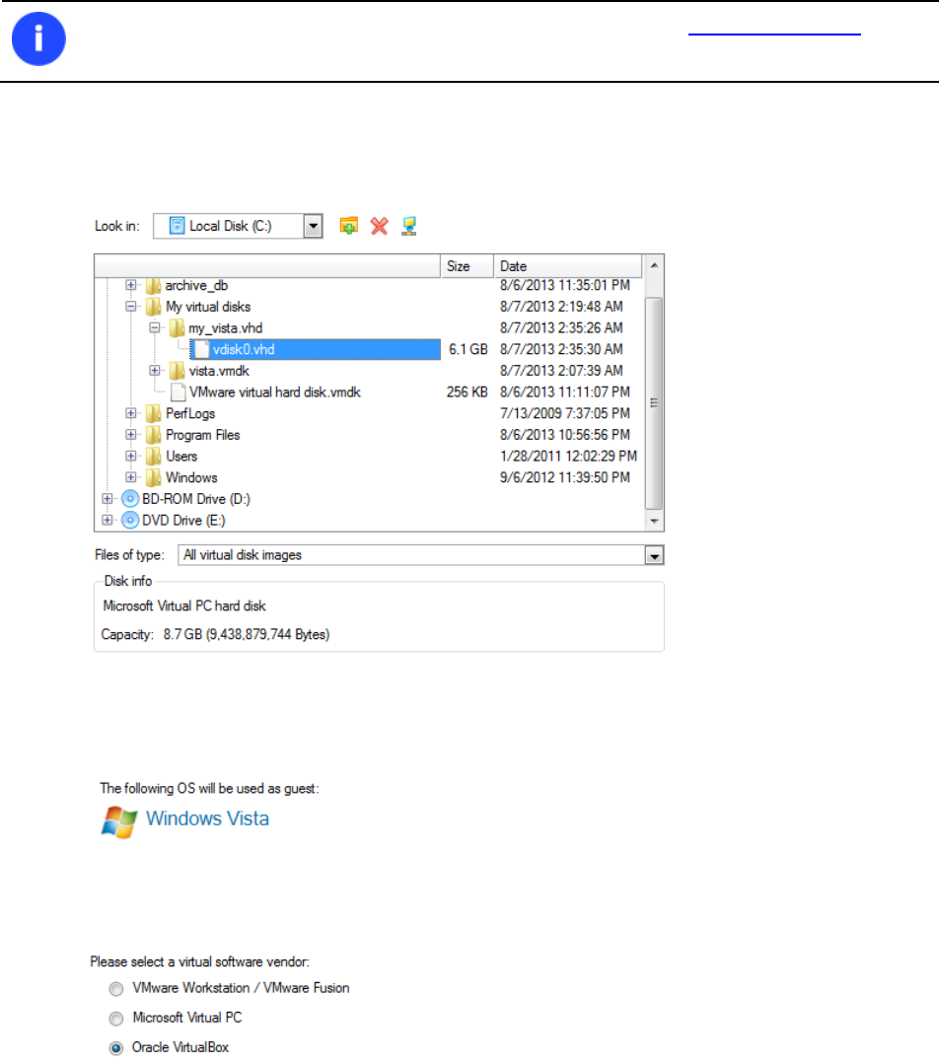The height and width of the screenshot is (1064, 939).
Task: Click the file list vertical scrollbar thumb
Action: 654,403
